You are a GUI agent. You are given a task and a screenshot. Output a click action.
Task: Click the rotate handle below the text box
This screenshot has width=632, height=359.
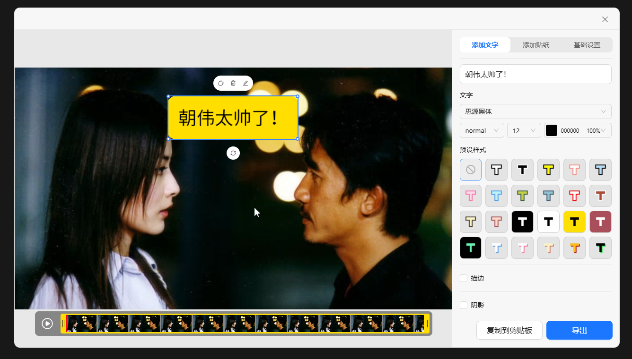(233, 153)
